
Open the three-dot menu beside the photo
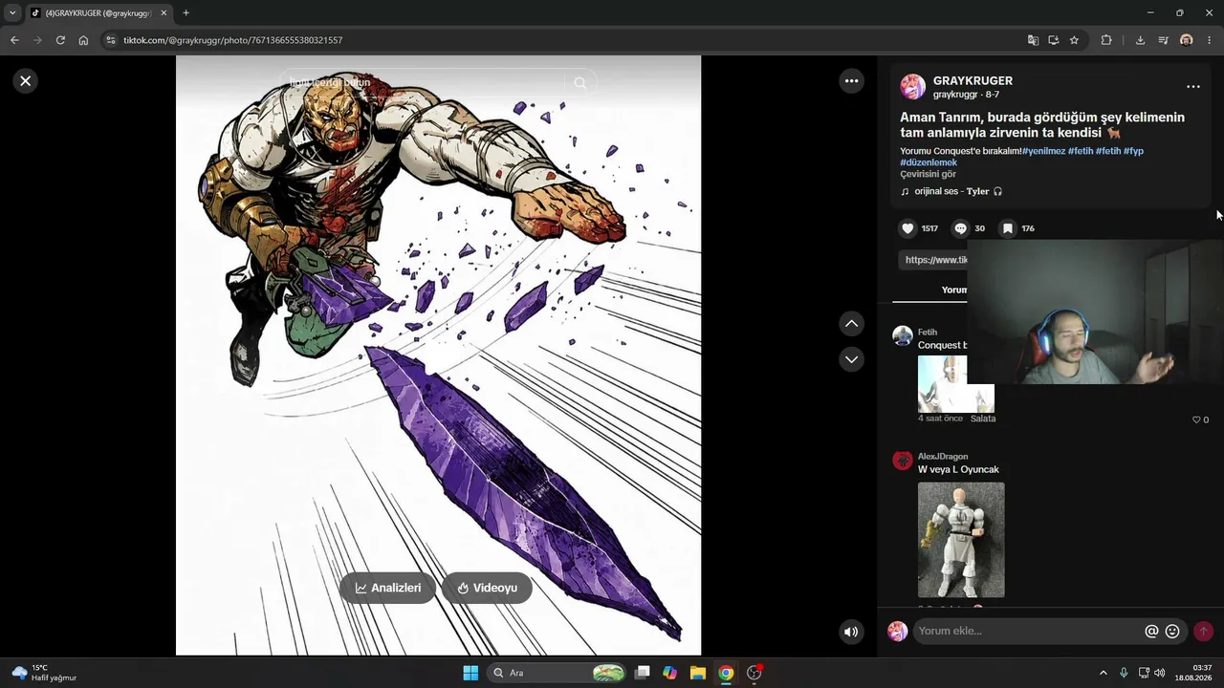852,81
